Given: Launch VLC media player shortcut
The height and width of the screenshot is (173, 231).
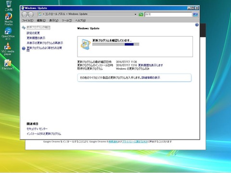Looking at the screenshot, I should pyautogui.click(x=8, y=49).
